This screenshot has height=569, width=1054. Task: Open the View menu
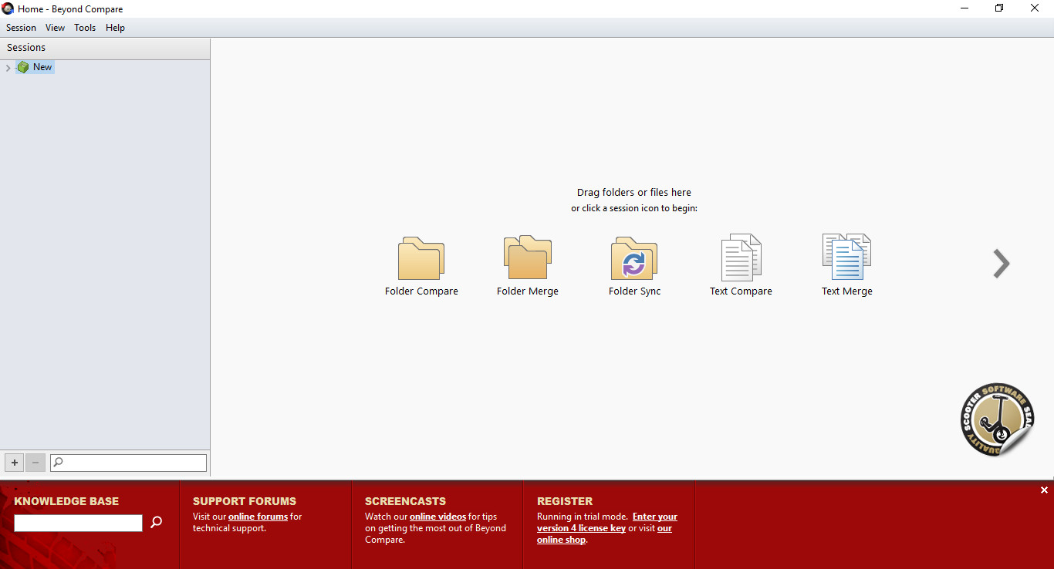coord(55,28)
